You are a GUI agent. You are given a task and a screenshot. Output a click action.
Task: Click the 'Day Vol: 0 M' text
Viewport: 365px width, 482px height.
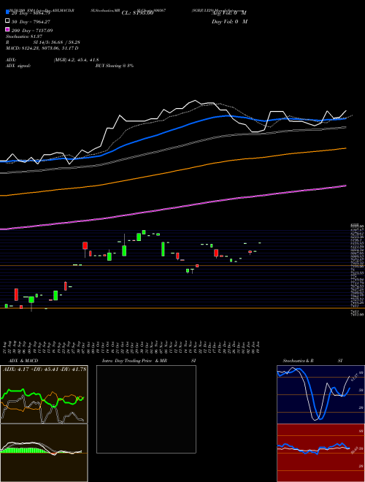tap(229, 22)
